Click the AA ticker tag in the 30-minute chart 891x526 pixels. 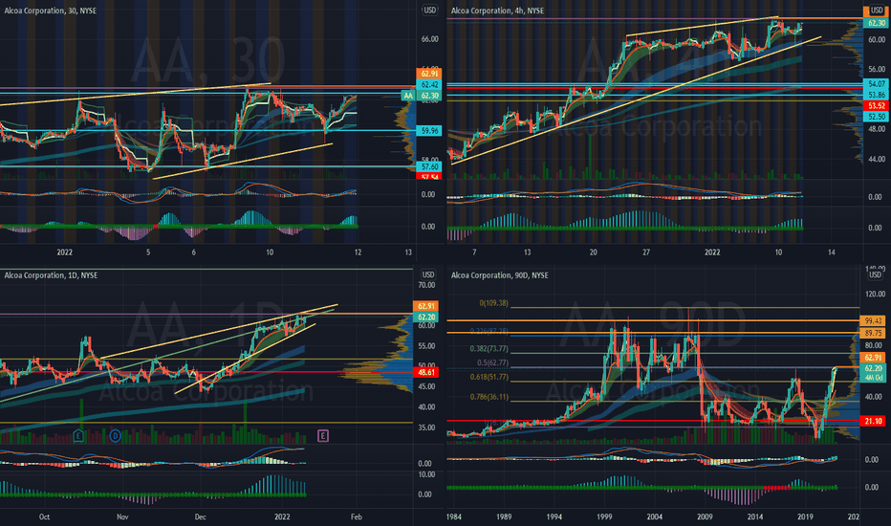point(408,96)
